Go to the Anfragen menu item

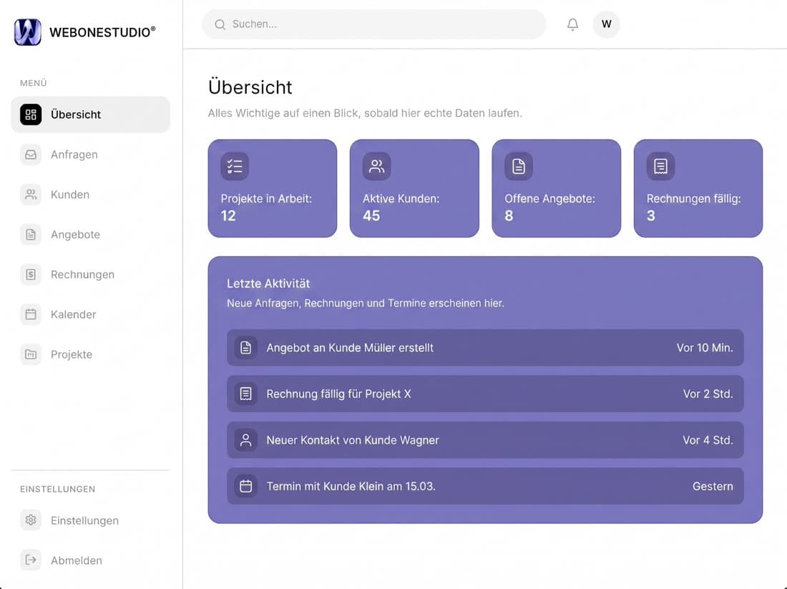(74, 155)
